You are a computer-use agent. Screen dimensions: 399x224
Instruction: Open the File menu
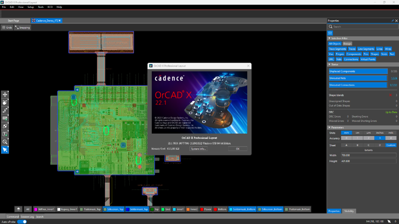[x=4, y=7]
